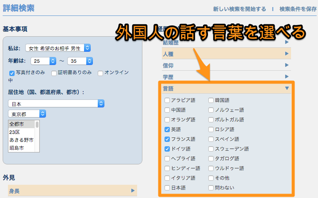Expand the 学歴 section
Image resolution: width=318 pixels, height=198 pixels.
pos(226,76)
